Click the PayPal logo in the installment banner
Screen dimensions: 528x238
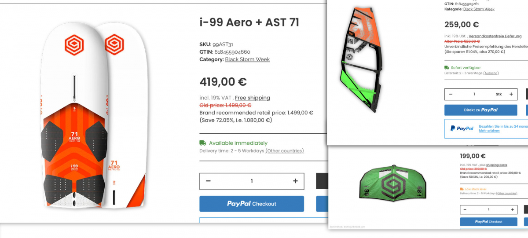pyautogui.click(x=462, y=128)
